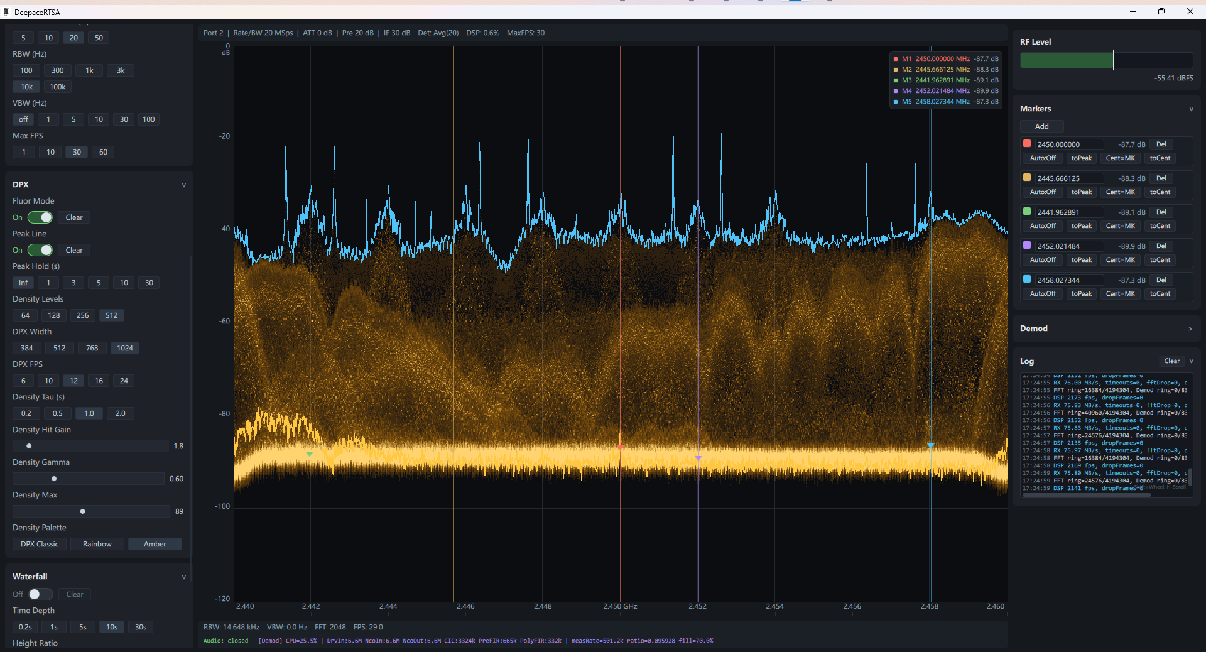Collapse the Markers panel chevron
Screen dimensions: 1206x652
(1191, 109)
